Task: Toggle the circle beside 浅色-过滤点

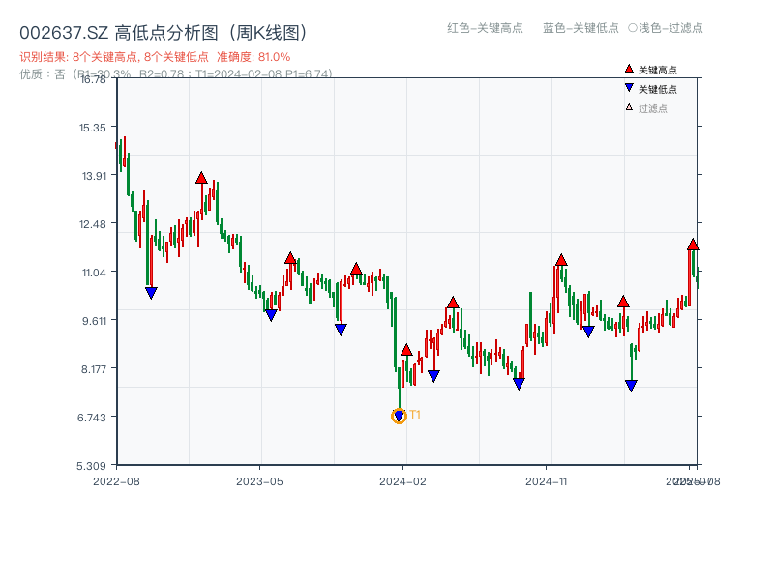Action: 632,28
